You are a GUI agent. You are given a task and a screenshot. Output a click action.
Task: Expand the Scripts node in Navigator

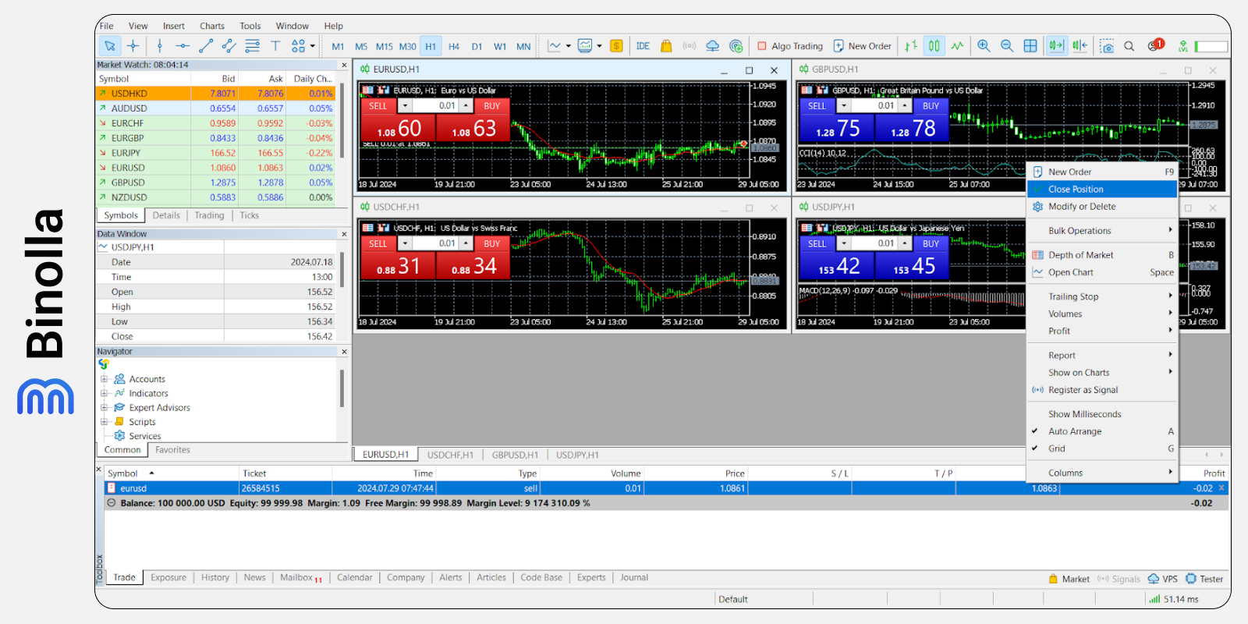[x=104, y=421]
